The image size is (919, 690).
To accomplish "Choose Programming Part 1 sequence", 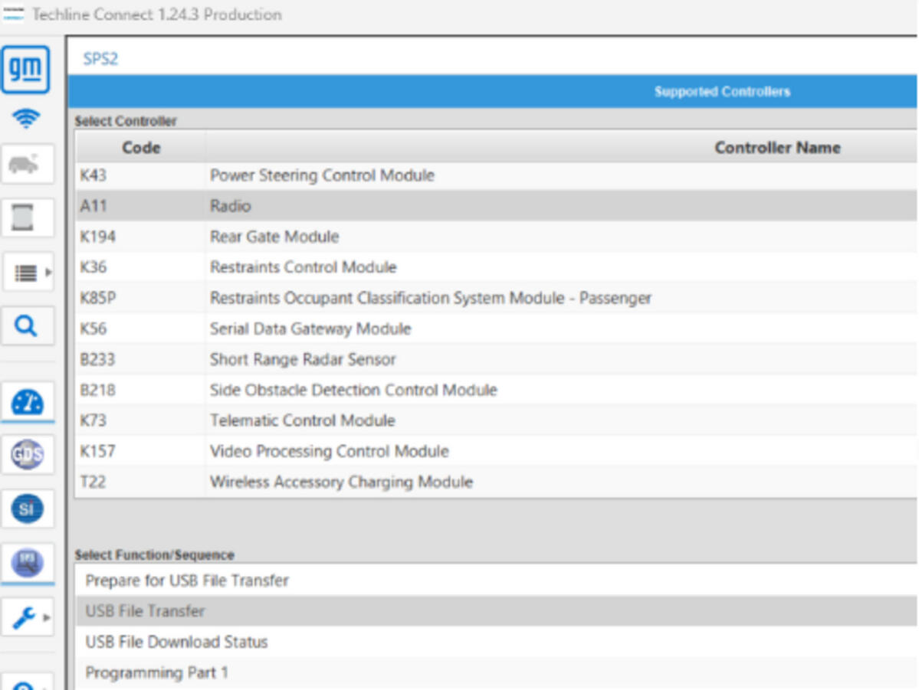I will [496, 672].
